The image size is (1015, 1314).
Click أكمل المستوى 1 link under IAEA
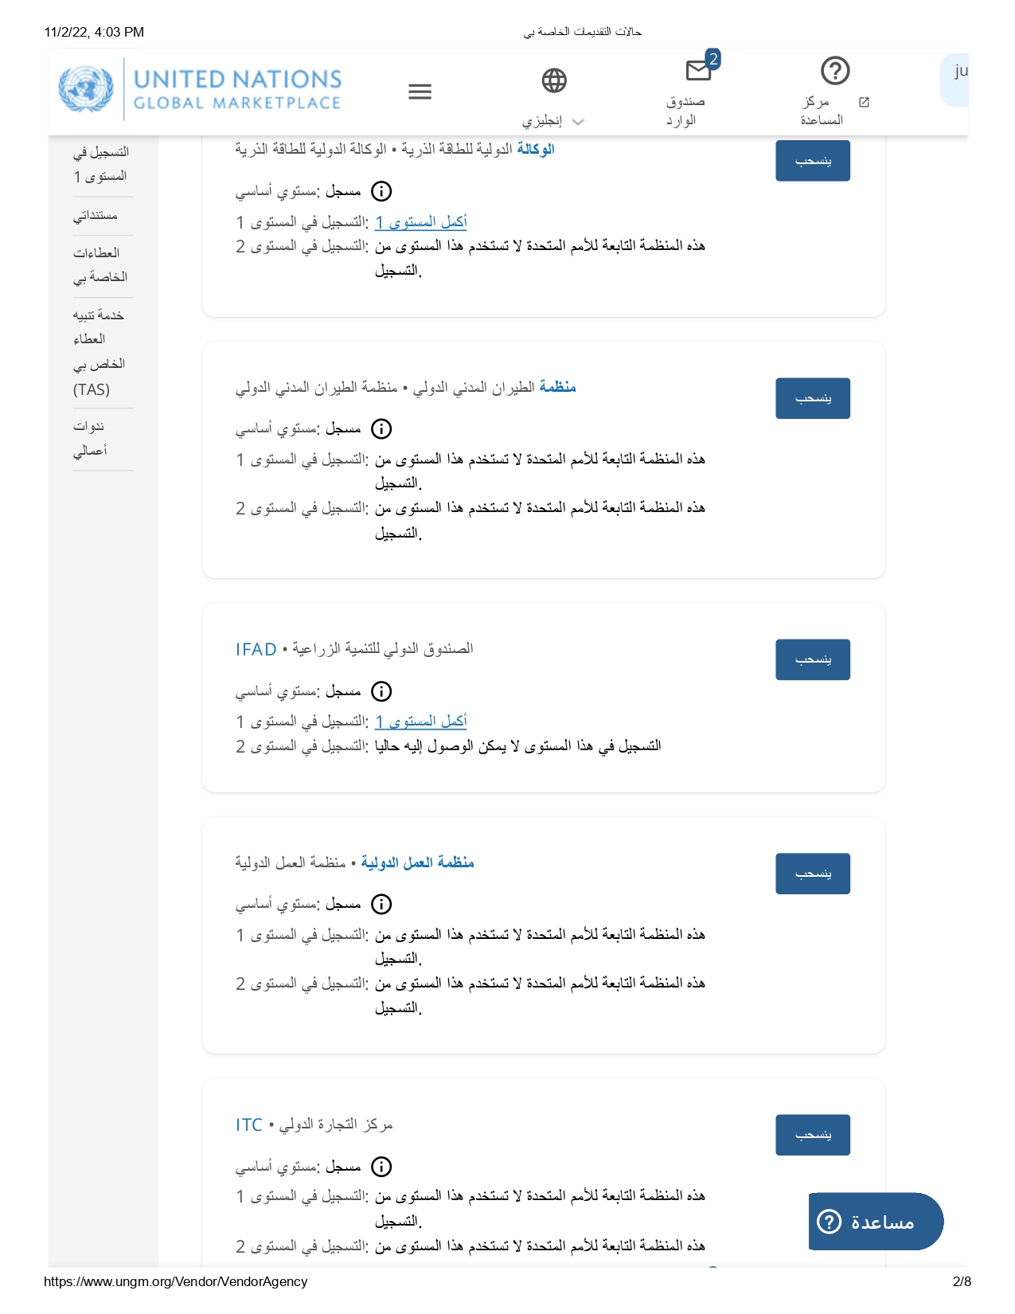[x=421, y=222]
